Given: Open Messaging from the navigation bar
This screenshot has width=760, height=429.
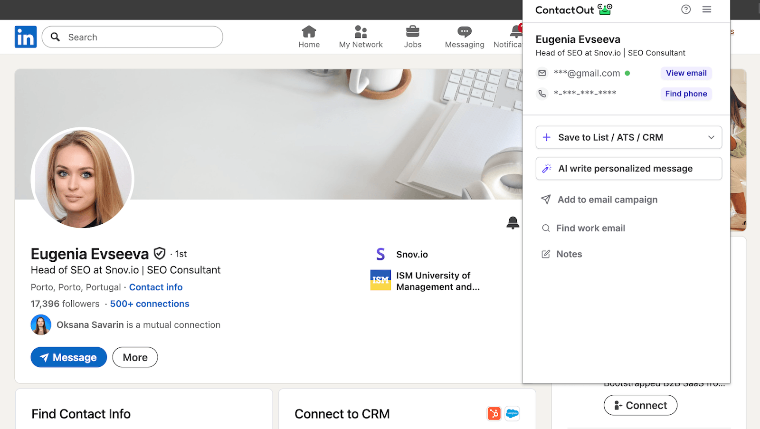Looking at the screenshot, I should [x=464, y=37].
